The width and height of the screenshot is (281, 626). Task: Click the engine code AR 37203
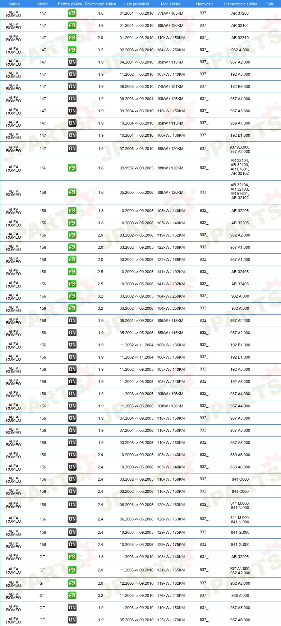pyautogui.click(x=240, y=13)
